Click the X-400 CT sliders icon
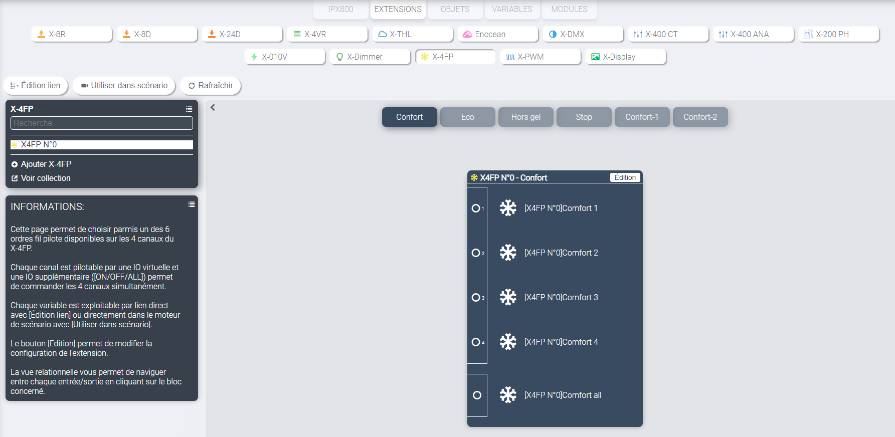This screenshot has height=437, width=895. (x=638, y=34)
